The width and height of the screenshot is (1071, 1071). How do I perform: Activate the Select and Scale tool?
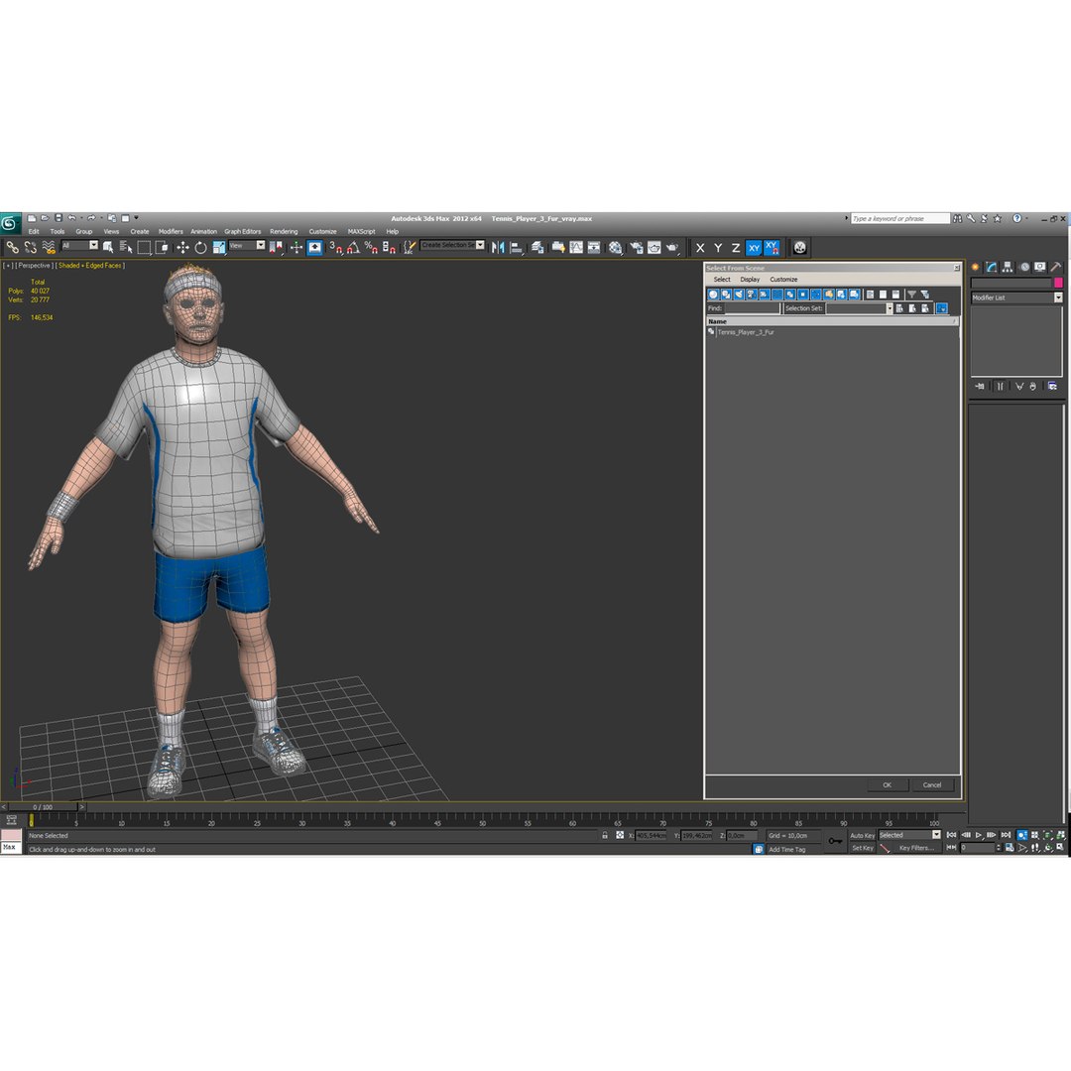[x=219, y=247]
